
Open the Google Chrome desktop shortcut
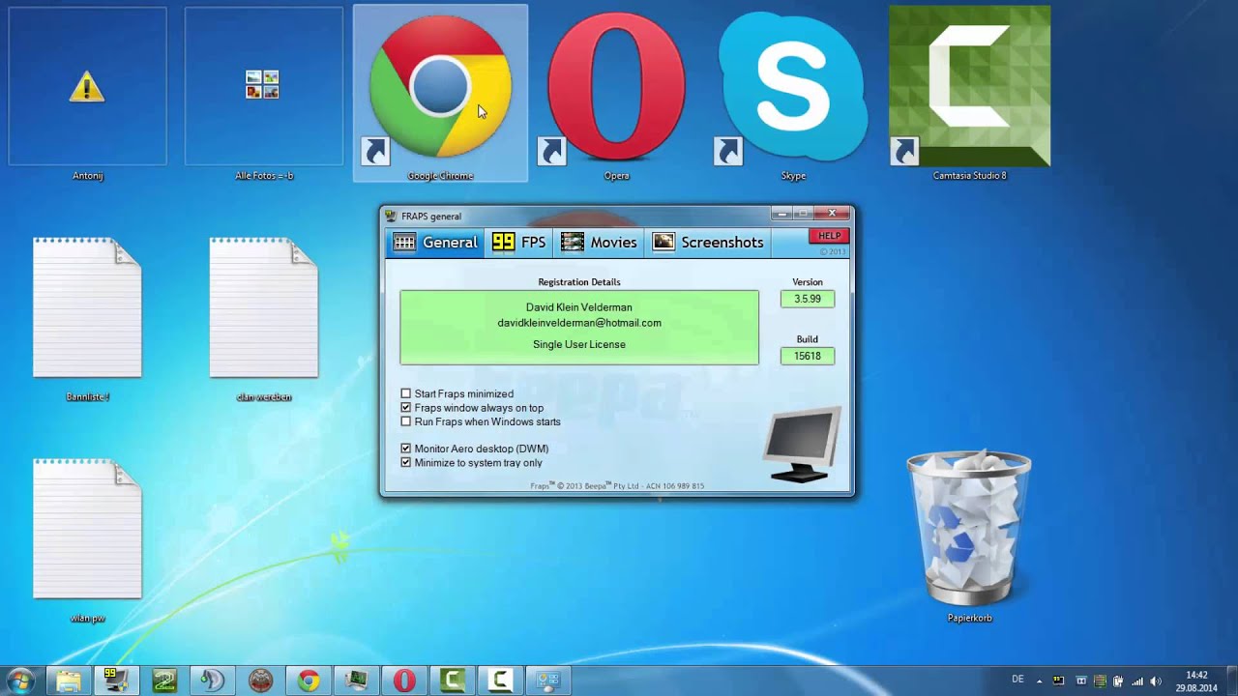pos(440,93)
